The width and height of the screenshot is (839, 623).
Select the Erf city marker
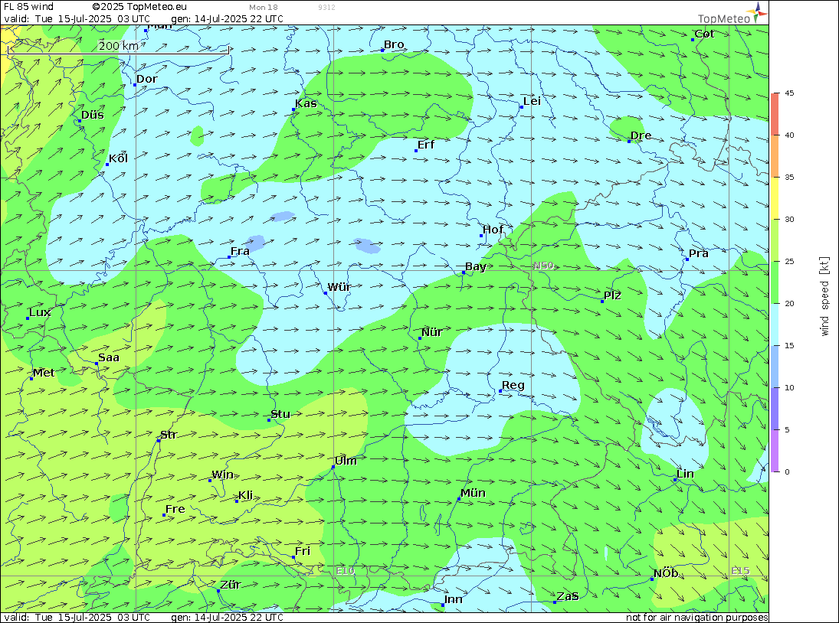point(416,151)
